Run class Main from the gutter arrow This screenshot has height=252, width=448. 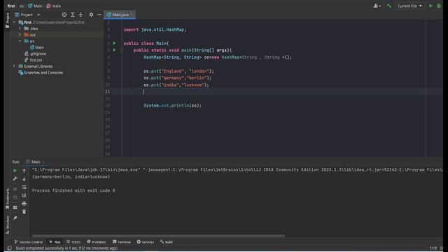point(115,43)
